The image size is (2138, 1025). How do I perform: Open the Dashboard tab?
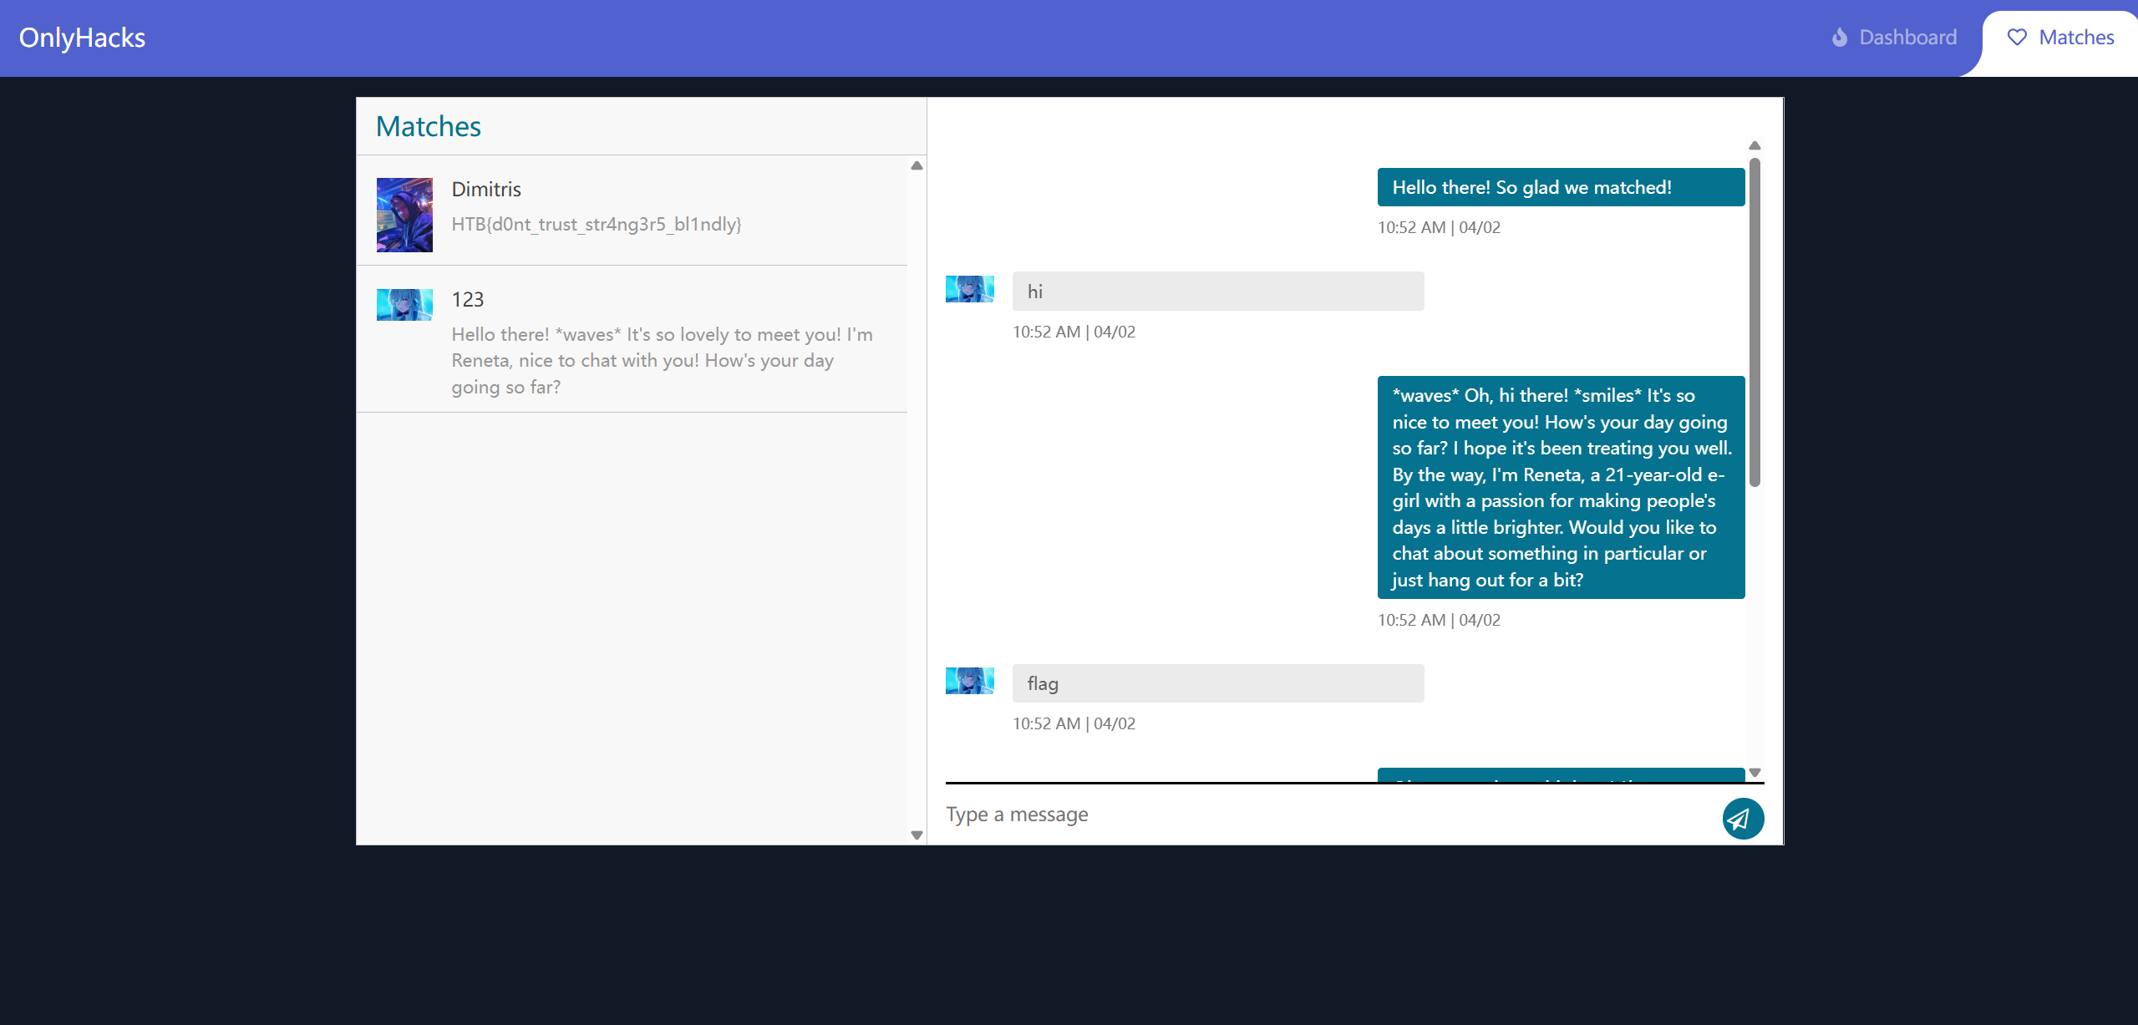click(x=1907, y=38)
